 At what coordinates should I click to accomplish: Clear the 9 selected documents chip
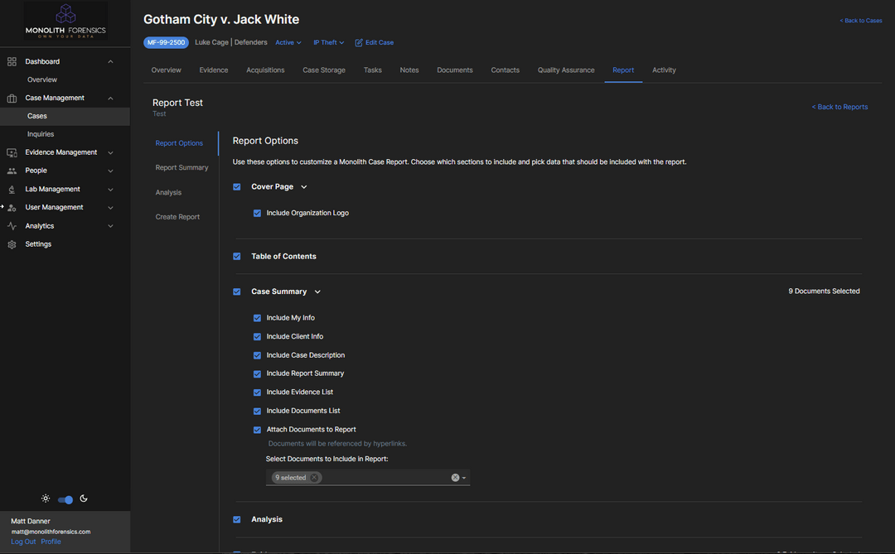[315, 478]
